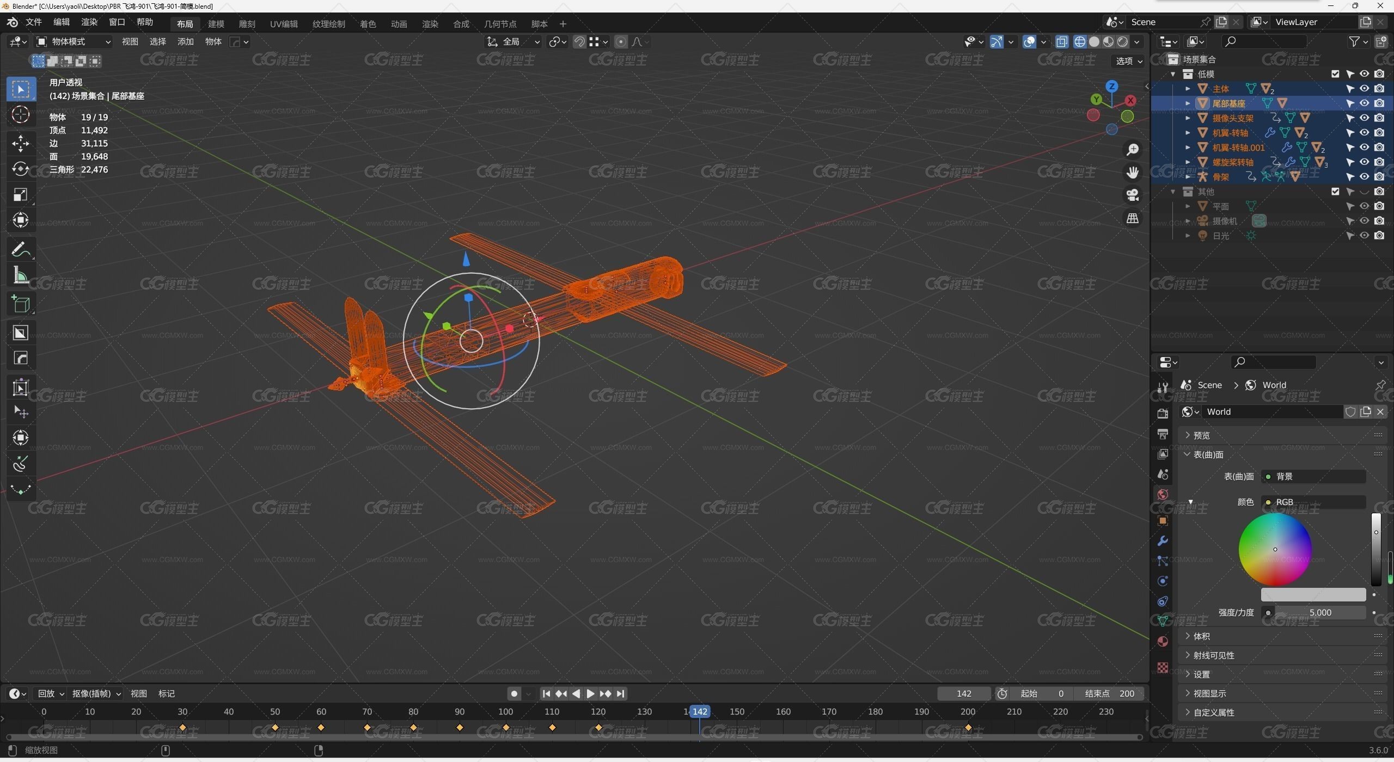Image resolution: width=1394 pixels, height=762 pixels.
Task: Open the 视图 menu in viewport
Action: (130, 41)
